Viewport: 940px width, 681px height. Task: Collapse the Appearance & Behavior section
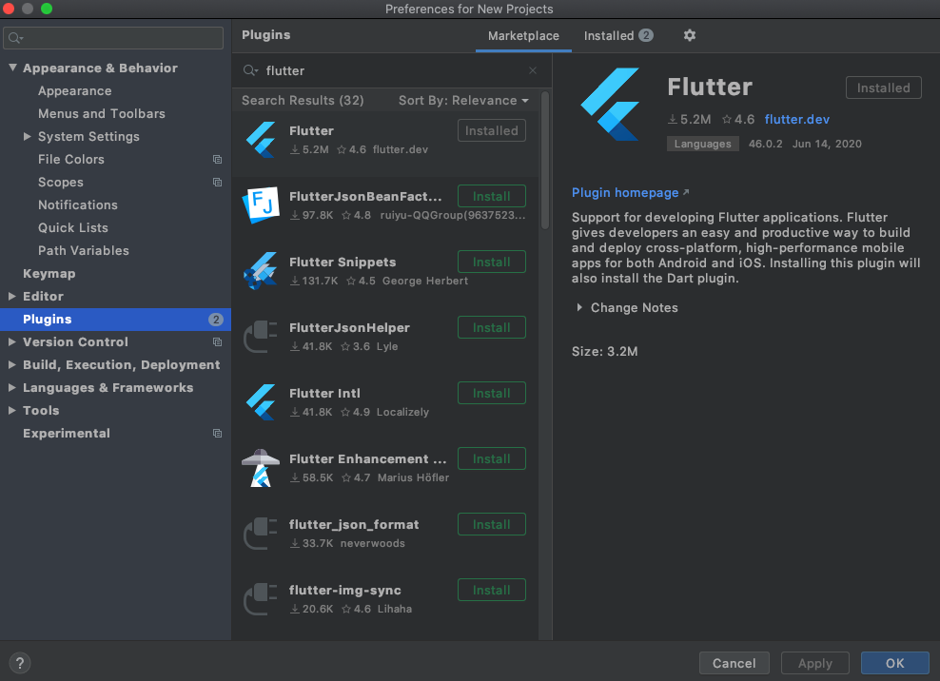point(12,68)
